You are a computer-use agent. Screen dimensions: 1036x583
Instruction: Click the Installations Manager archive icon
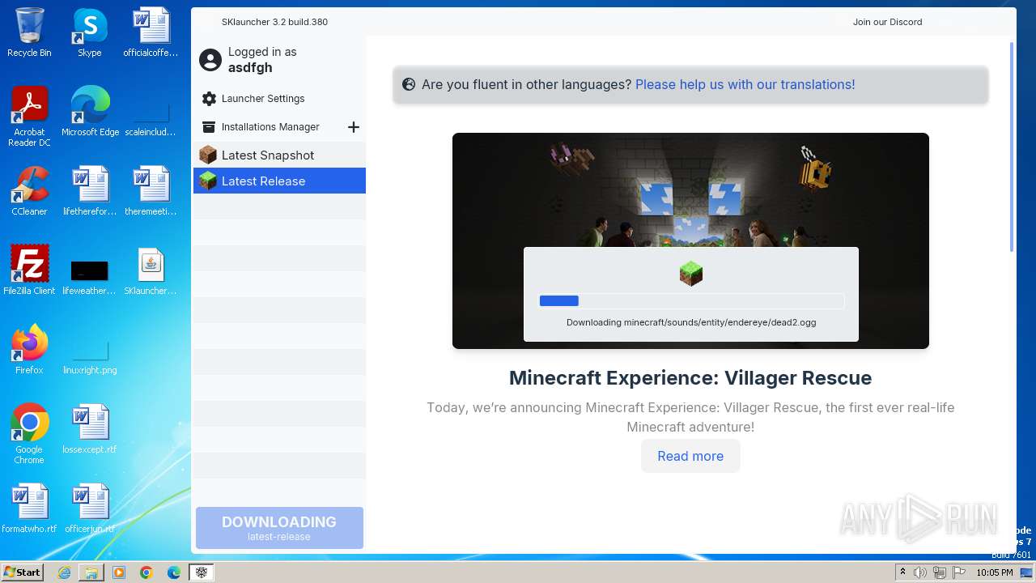tap(209, 127)
